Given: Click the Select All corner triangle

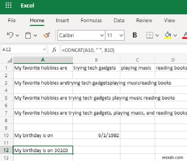Looking at the screenshot, I should click(x=10, y=60).
